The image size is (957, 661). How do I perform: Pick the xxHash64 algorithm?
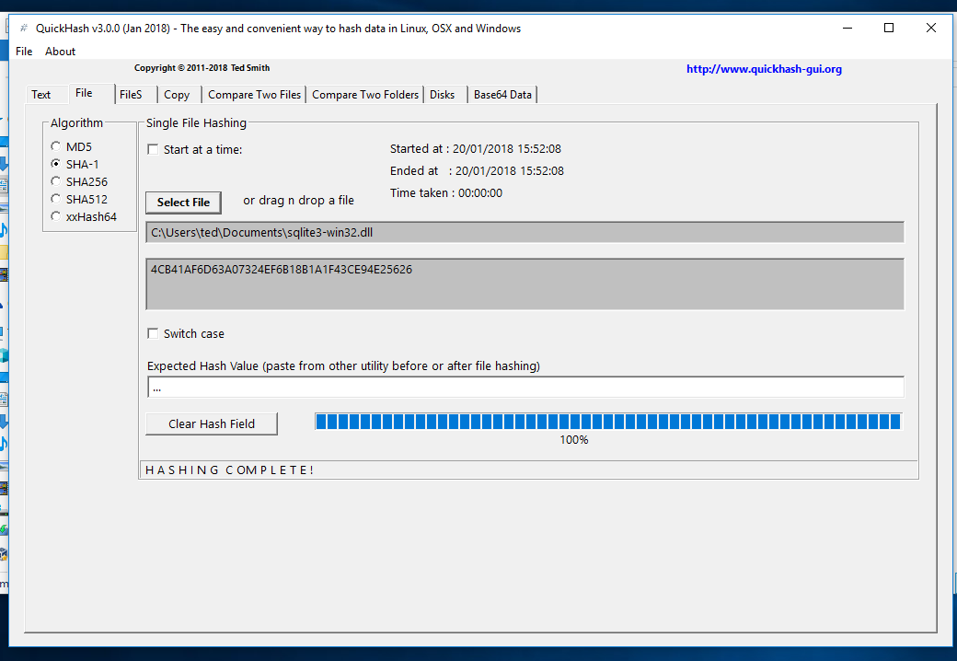(x=56, y=216)
